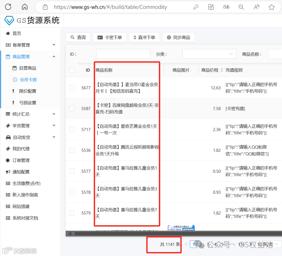Open saved passwords key icon

pyautogui.click(x=196, y=7)
